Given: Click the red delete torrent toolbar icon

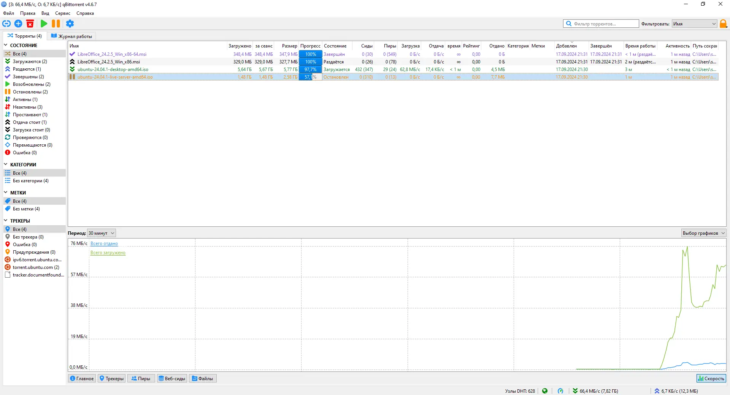Looking at the screenshot, I should coord(30,24).
